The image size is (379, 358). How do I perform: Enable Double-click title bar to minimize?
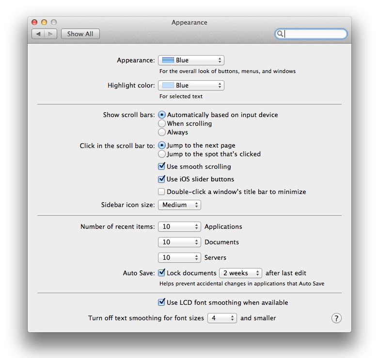[161, 192]
